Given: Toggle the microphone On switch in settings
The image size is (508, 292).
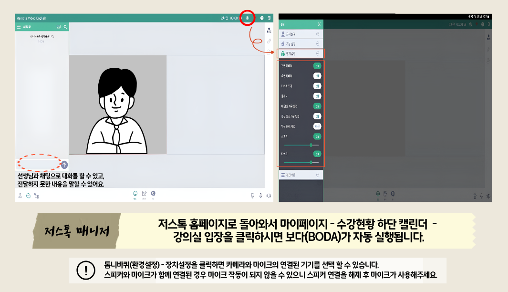Looking at the screenshot, I should [x=317, y=154].
